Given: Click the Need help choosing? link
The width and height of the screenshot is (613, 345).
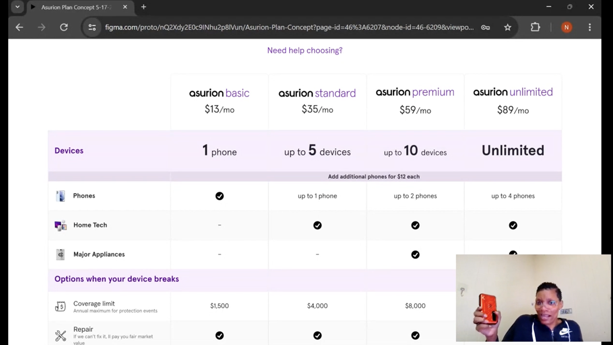Looking at the screenshot, I should [x=305, y=51].
